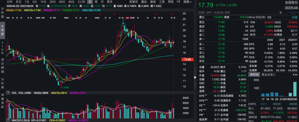299x122 pixels.
Task: Switch chart to daily 日 period
Action: [x=90, y=2]
